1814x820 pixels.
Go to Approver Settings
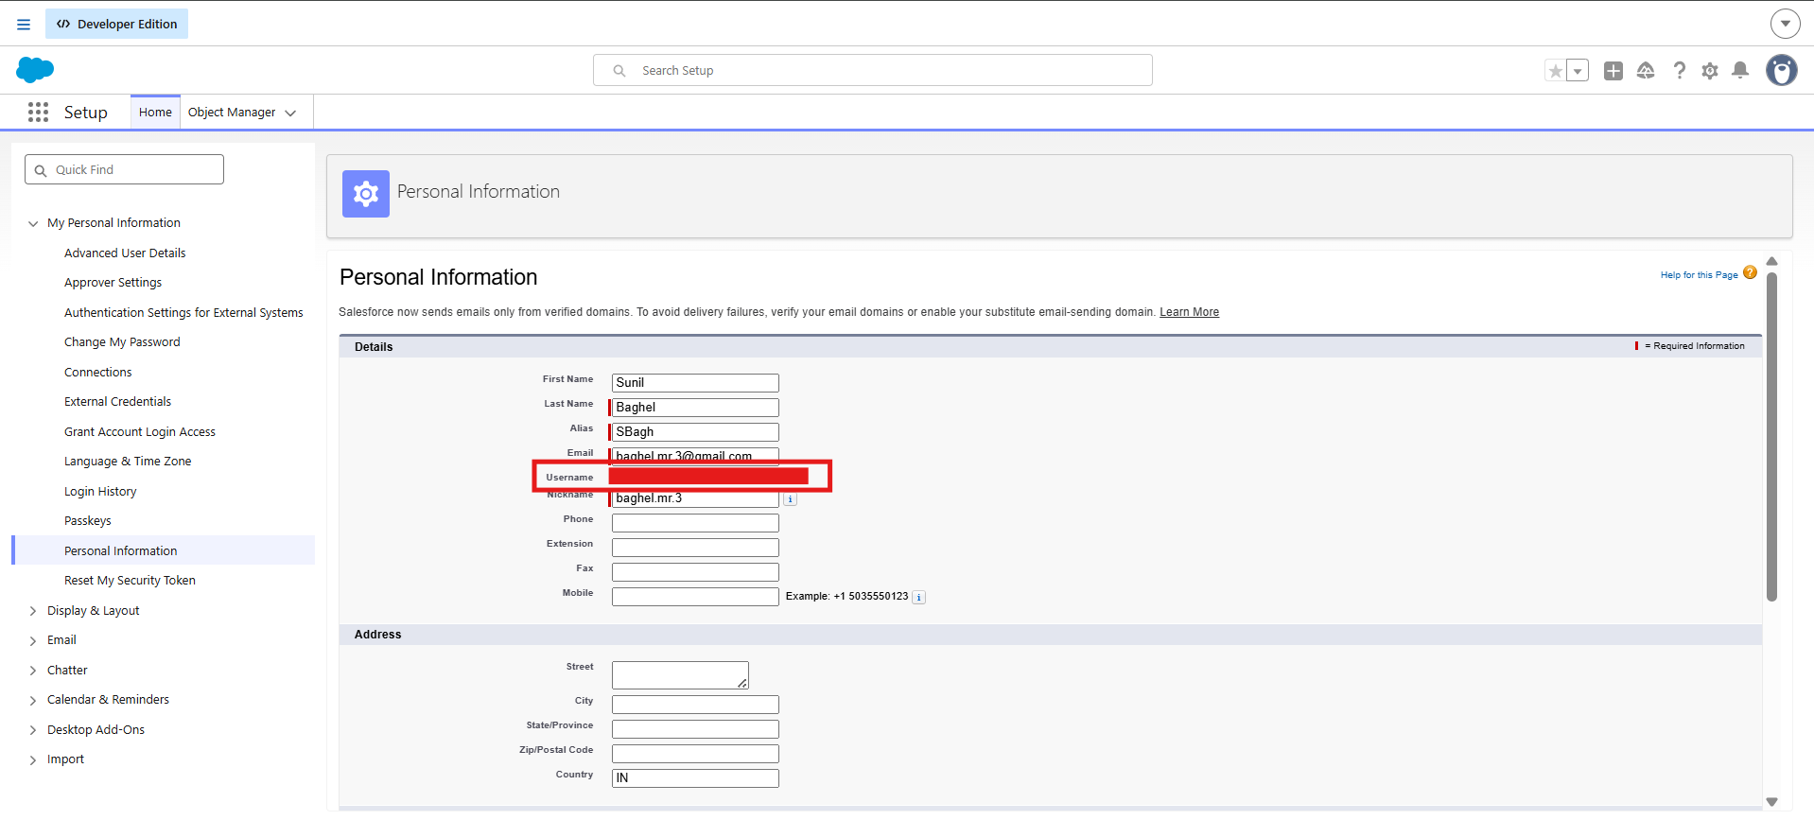tap(113, 282)
